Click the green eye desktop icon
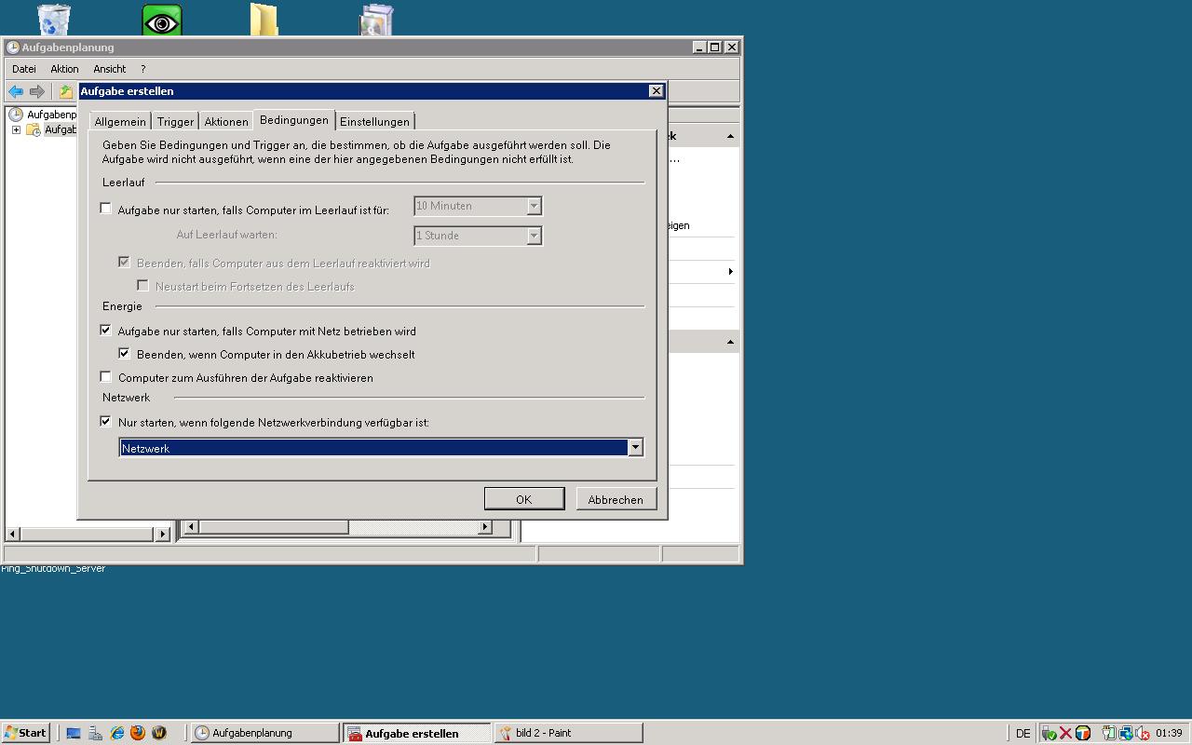This screenshot has height=745, width=1192. [x=161, y=20]
